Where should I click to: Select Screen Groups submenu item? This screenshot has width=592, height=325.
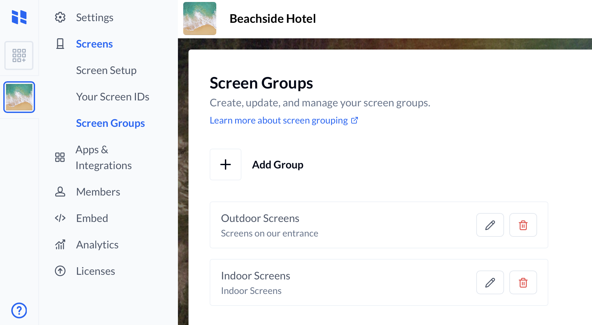point(110,123)
